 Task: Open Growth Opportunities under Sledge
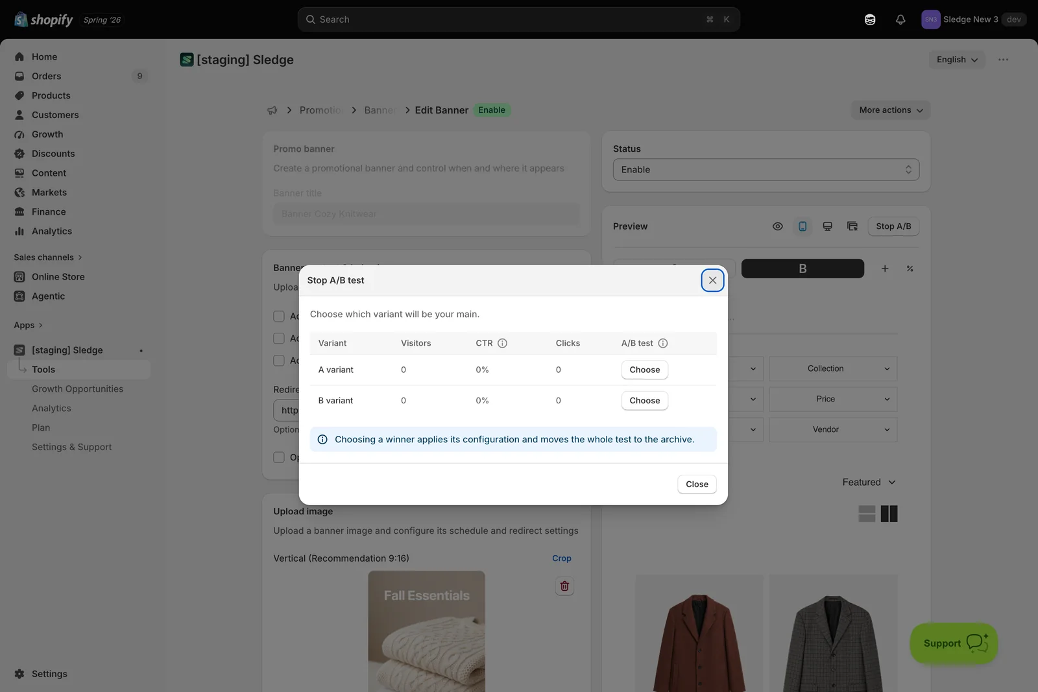coord(77,389)
